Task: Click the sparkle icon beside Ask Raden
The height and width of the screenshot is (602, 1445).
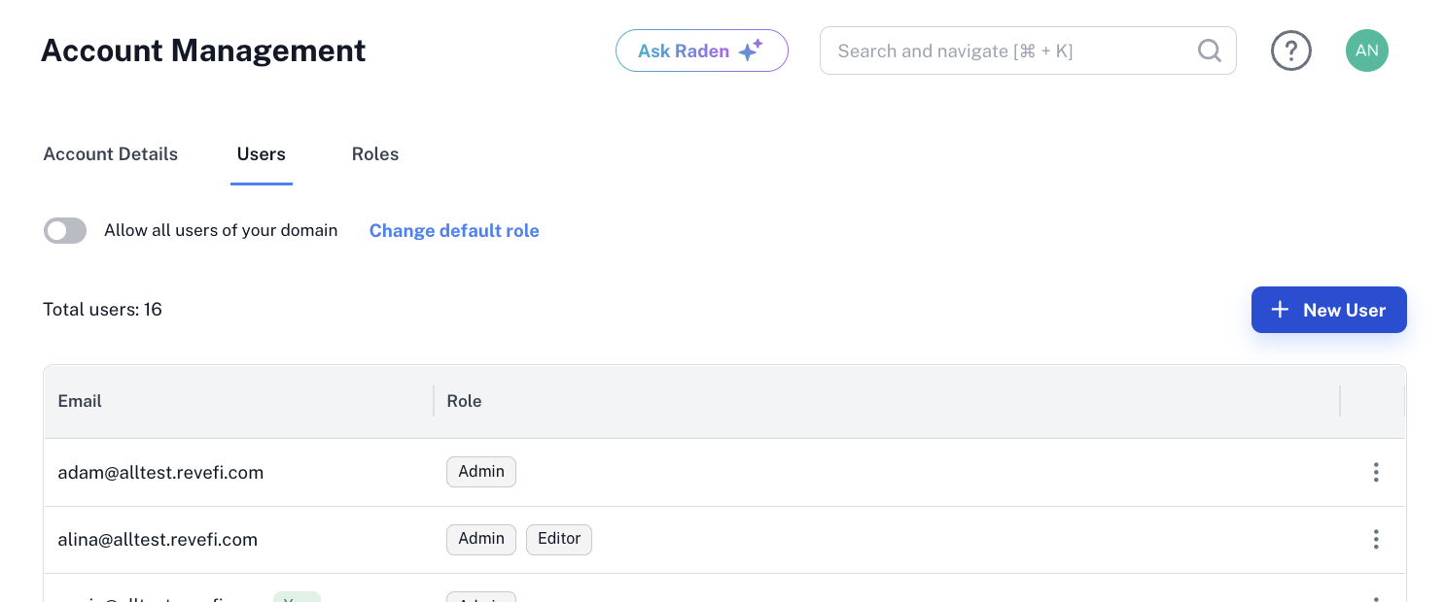Action: click(750, 50)
